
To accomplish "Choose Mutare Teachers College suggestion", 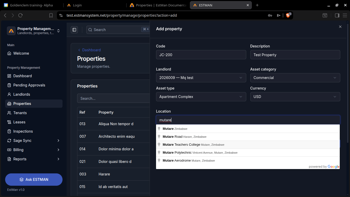I will click(248, 145).
